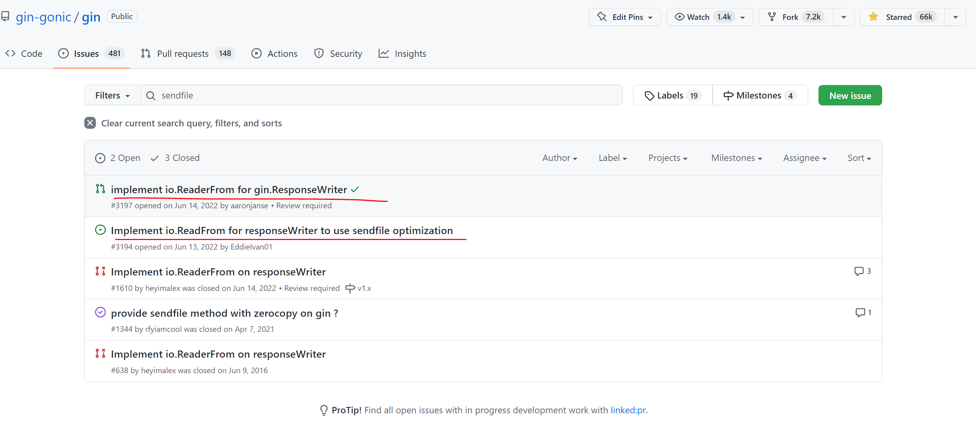Open "provide sendfile method with zerocopy on gin ?"

click(224, 314)
